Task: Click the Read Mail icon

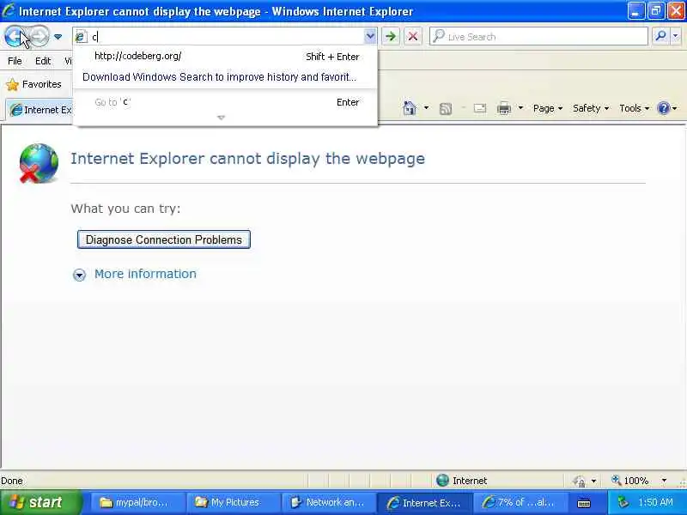Action: [480, 108]
